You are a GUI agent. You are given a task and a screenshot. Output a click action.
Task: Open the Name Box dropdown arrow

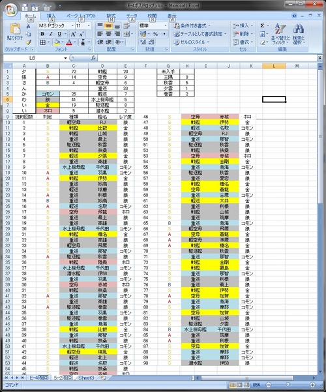tap(65, 58)
